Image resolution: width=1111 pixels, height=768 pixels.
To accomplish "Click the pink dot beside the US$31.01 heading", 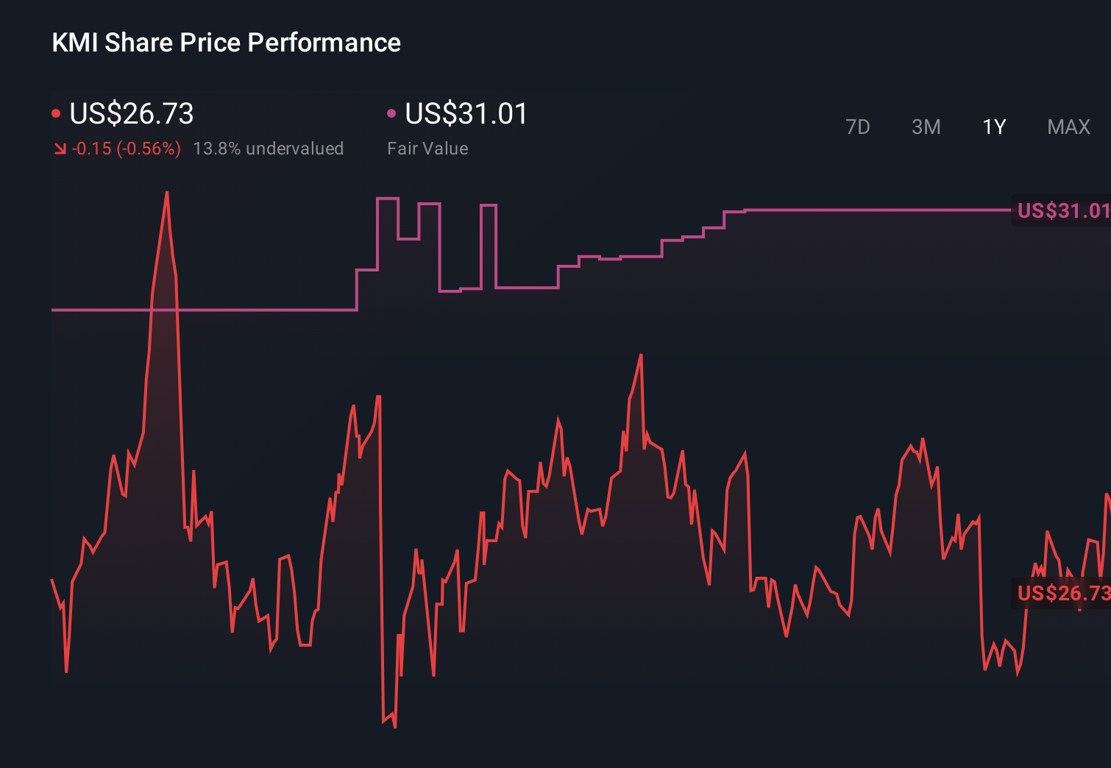I will tap(391, 113).
